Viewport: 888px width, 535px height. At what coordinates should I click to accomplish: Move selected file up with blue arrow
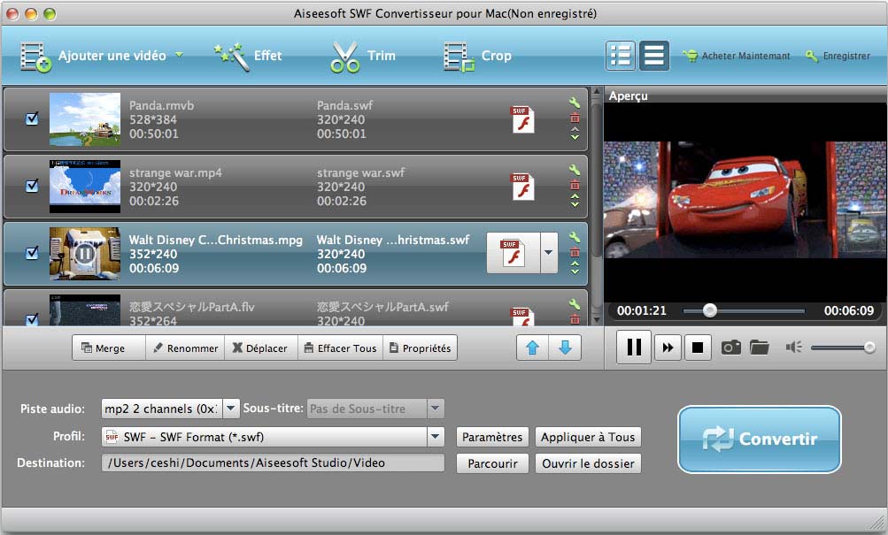tap(532, 348)
